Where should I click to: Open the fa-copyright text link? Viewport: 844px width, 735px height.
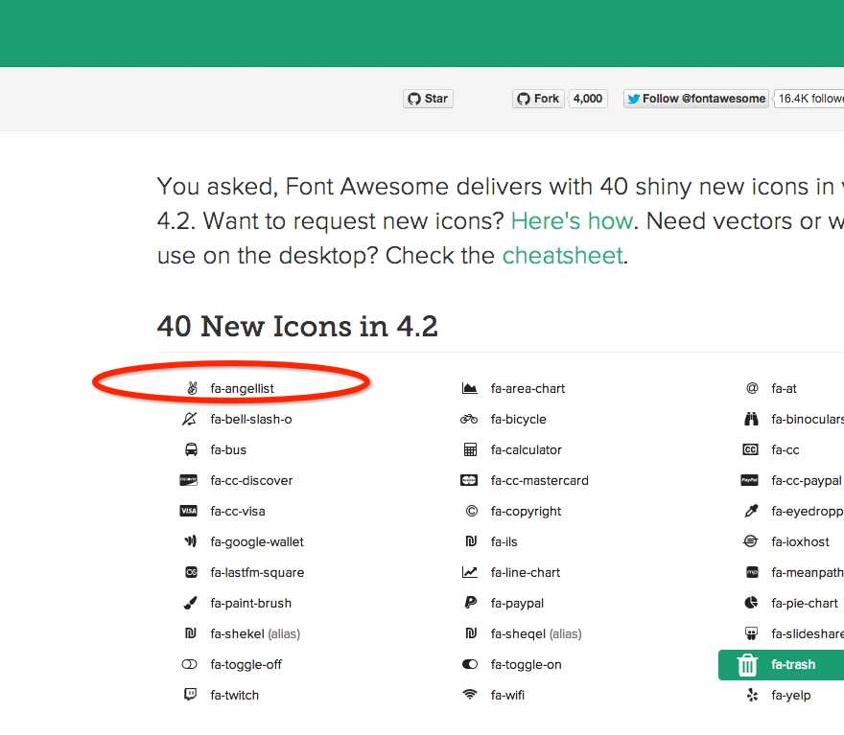tap(526, 512)
